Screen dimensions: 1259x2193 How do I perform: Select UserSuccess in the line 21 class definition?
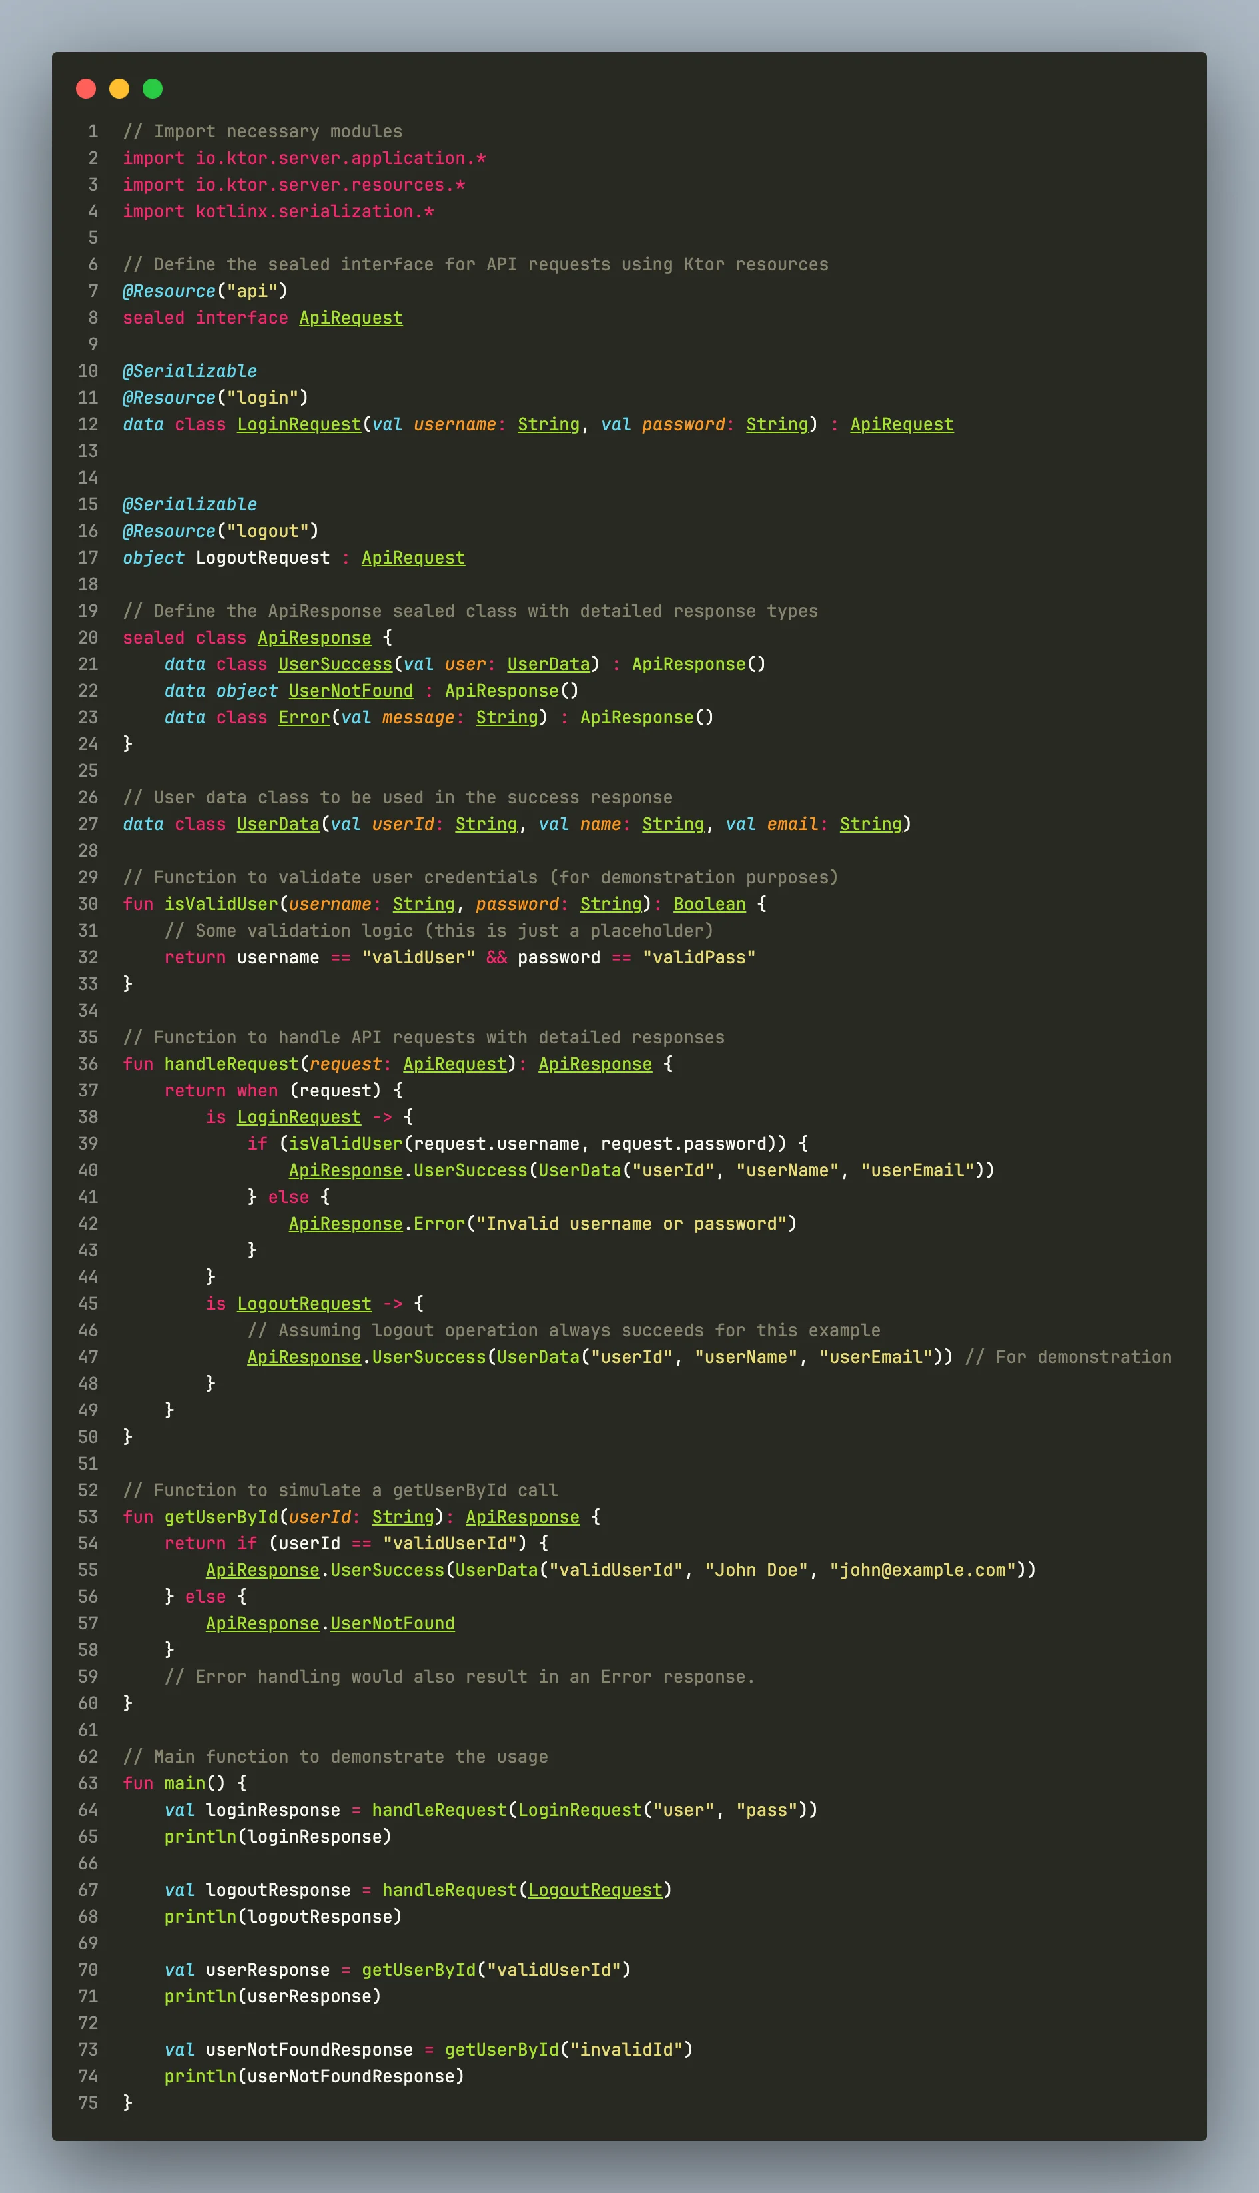(x=334, y=664)
